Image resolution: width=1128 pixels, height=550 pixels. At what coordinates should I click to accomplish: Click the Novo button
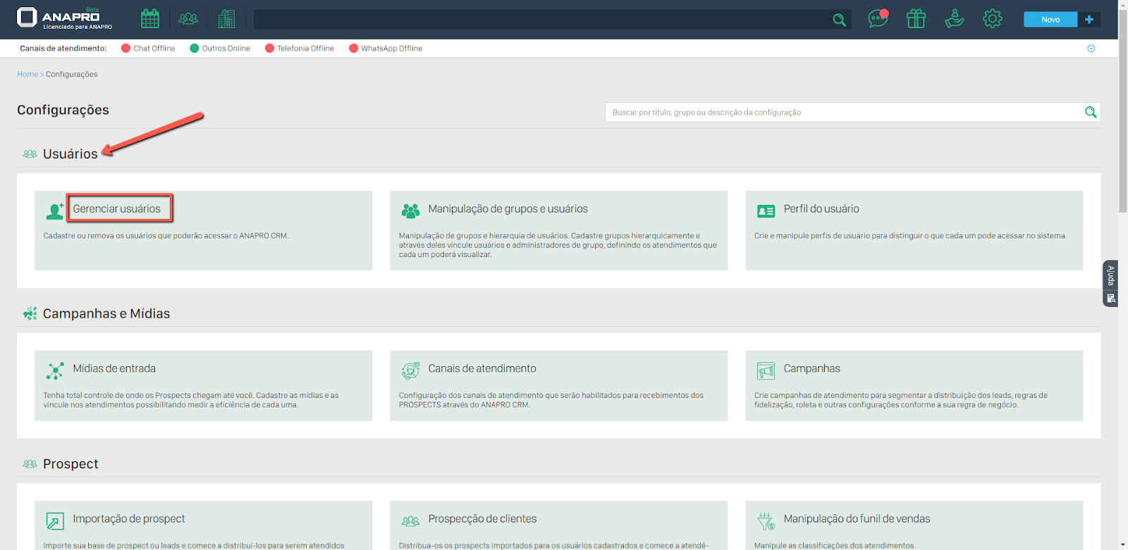(x=1050, y=20)
